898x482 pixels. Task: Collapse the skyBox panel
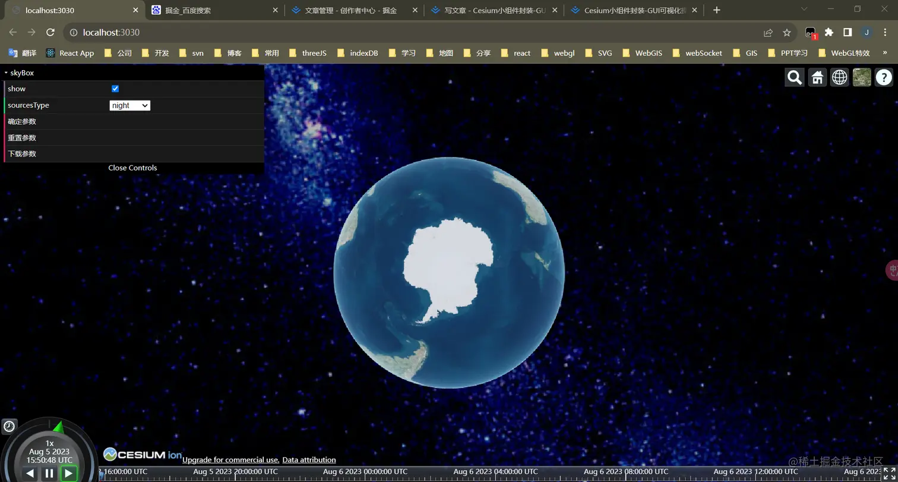6,73
